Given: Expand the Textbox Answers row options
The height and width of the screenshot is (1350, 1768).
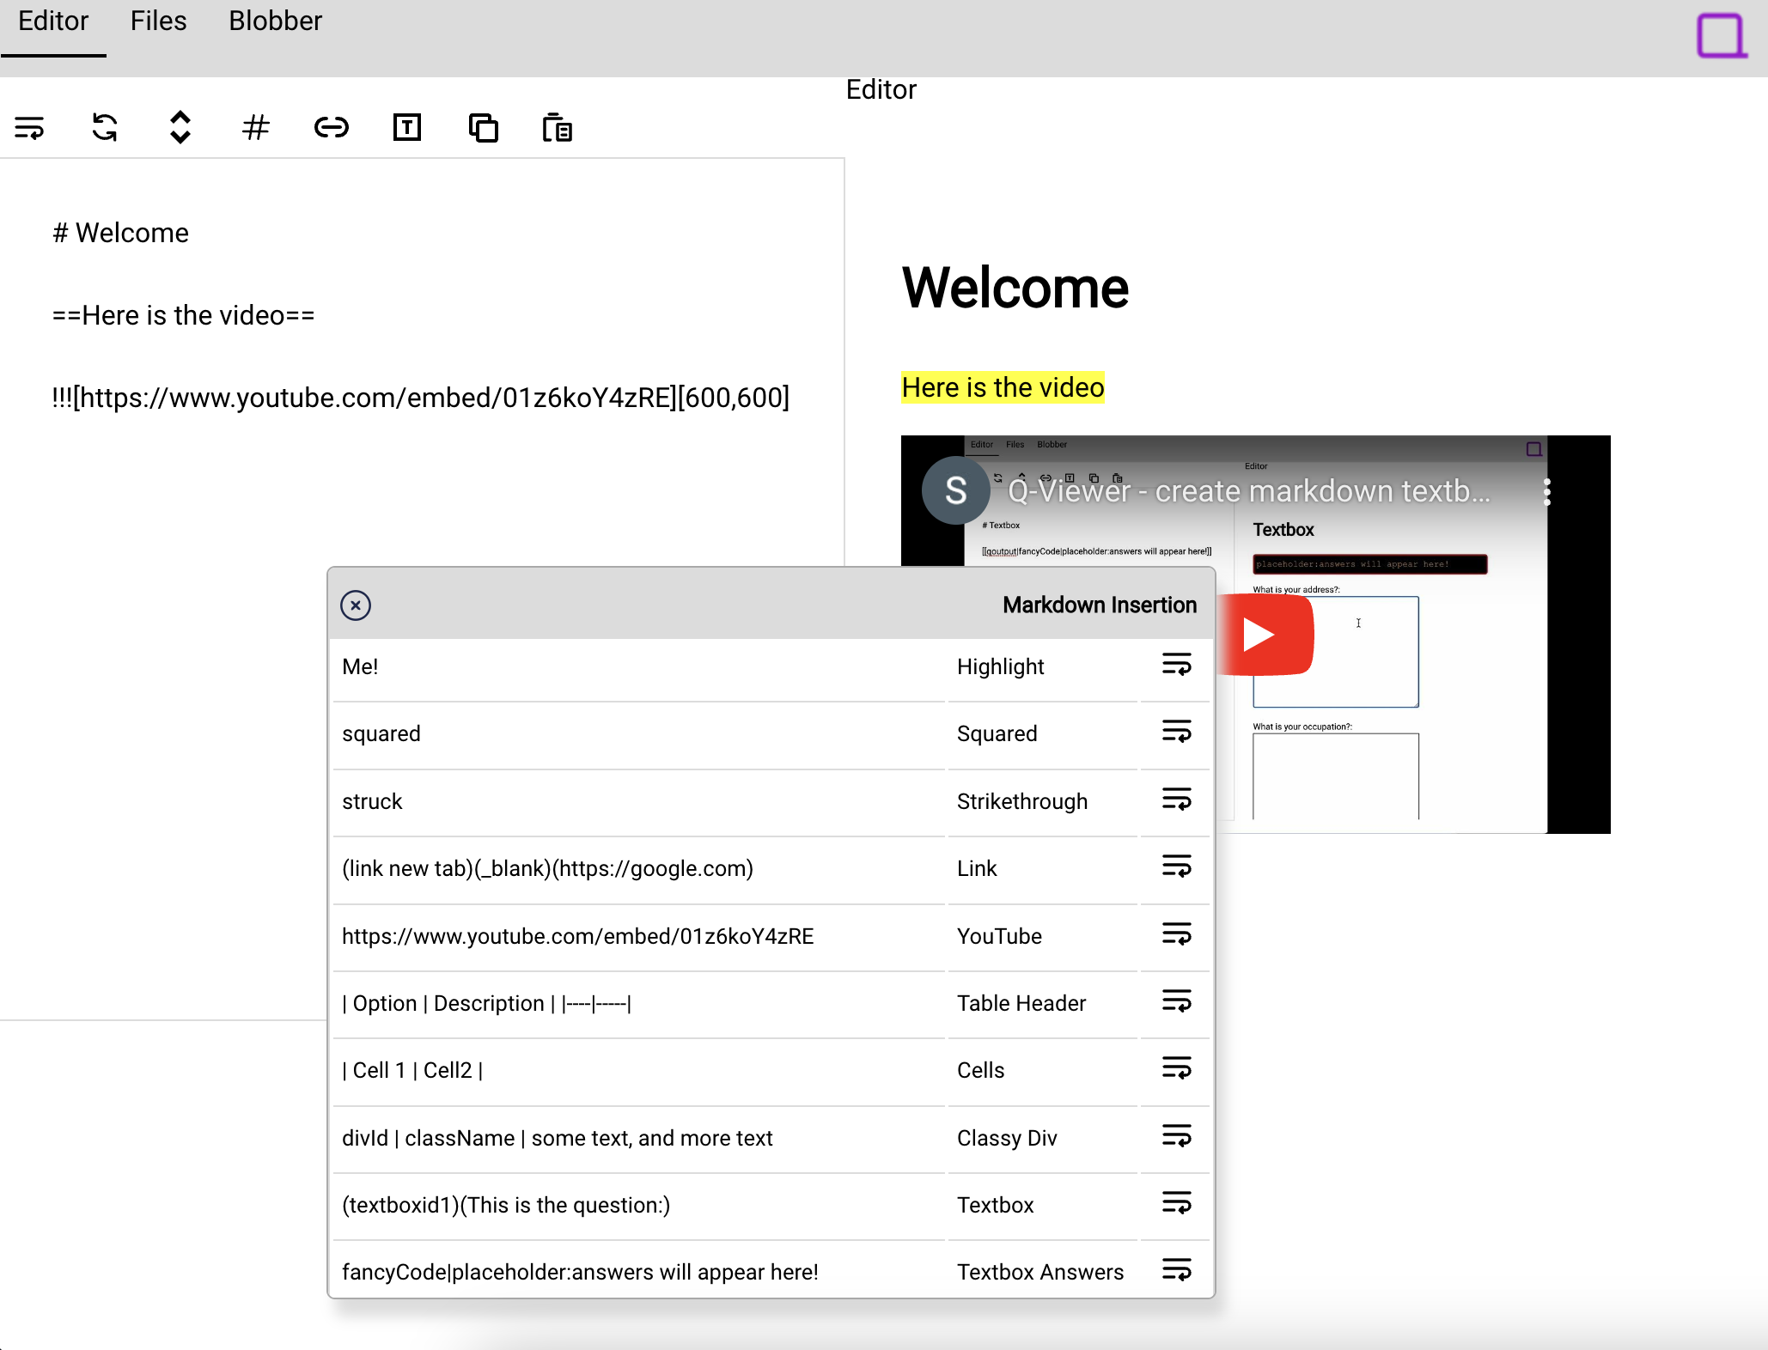Looking at the screenshot, I should tap(1175, 1272).
